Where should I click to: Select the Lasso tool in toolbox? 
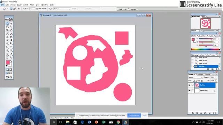pyautogui.click(x=7, y=26)
